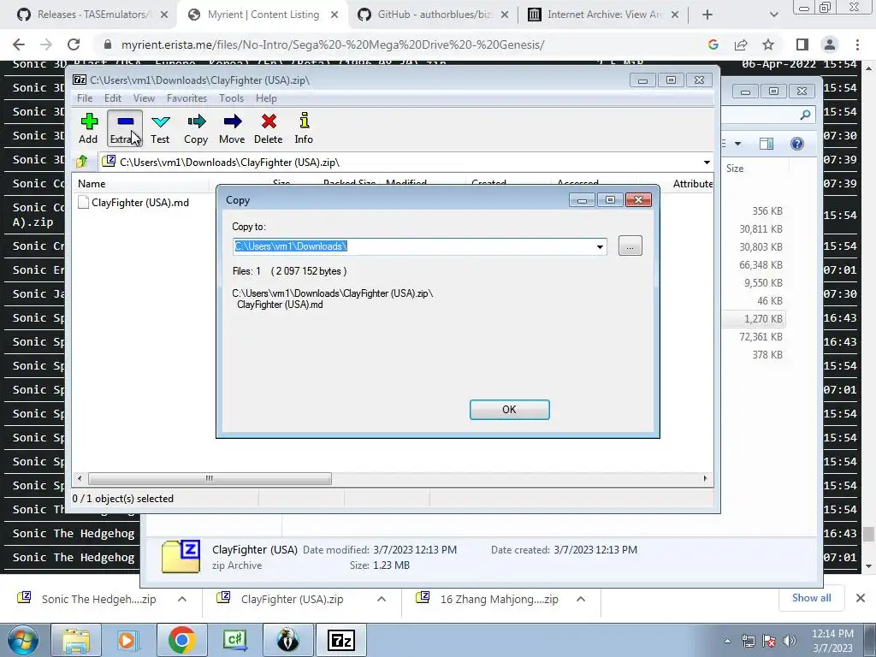Click the right arrow of 7-Zip horizontal scrollbar
Viewport: 876px width, 657px height.
pos(705,478)
